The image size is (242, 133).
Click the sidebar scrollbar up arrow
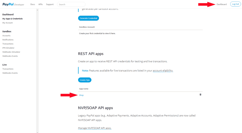tap(37, 10)
